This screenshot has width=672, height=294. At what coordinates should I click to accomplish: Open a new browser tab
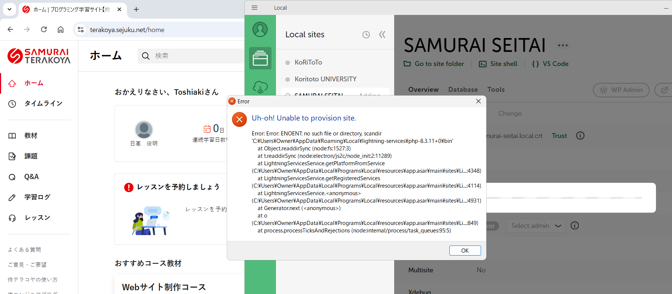point(136,9)
